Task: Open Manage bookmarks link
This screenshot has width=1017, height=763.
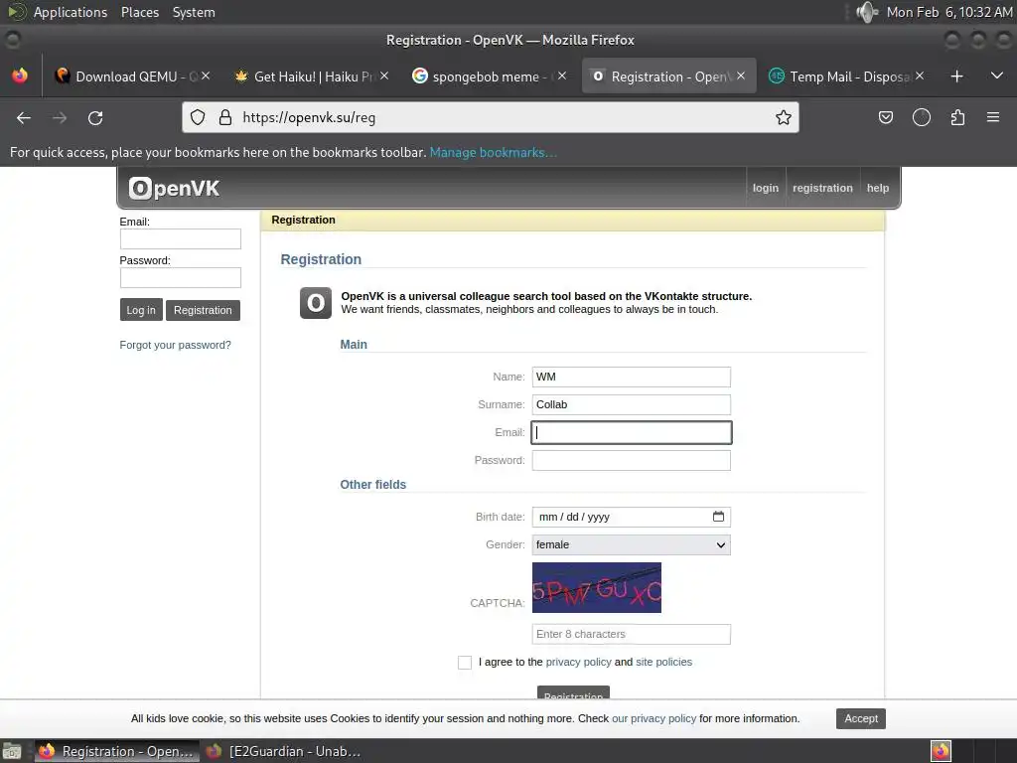Action: pyautogui.click(x=493, y=152)
